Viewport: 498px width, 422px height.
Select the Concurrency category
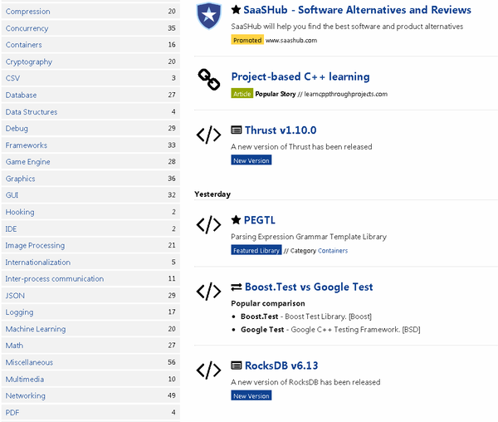click(x=90, y=28)
